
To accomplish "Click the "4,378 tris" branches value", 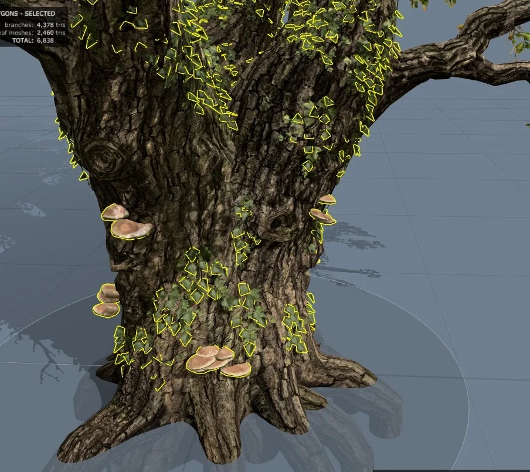I will (x=51, y=25).
